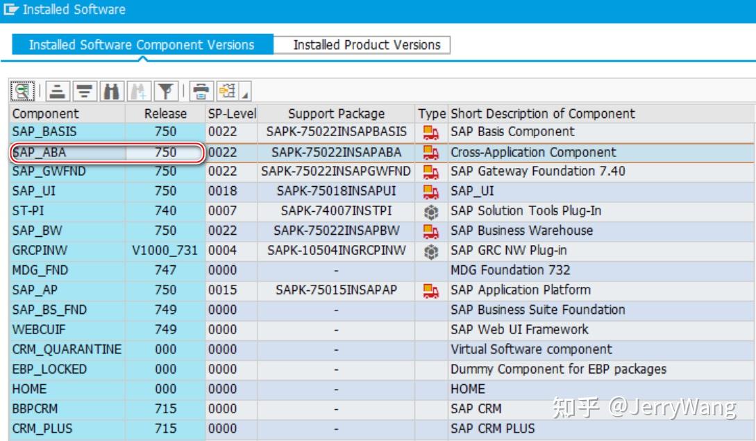756x441 pixels.
Task: Switch to the Installed Product Versions tab
Action: click(x=367, y=44)
